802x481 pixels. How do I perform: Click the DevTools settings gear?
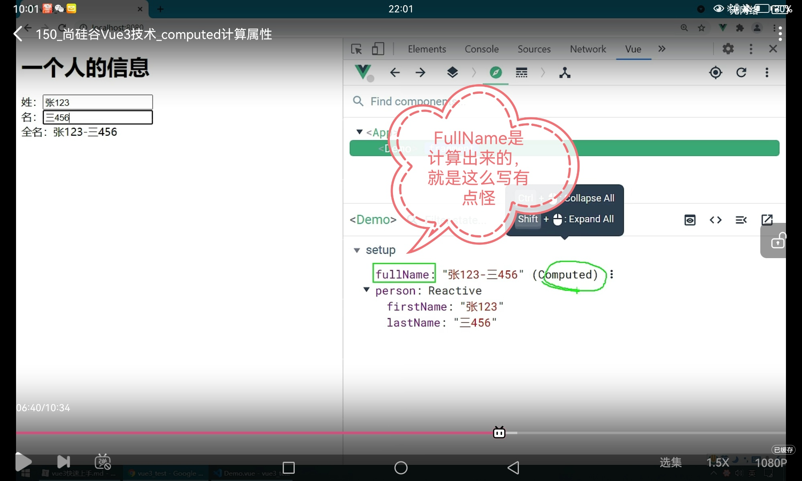click(x=728, y=49)
